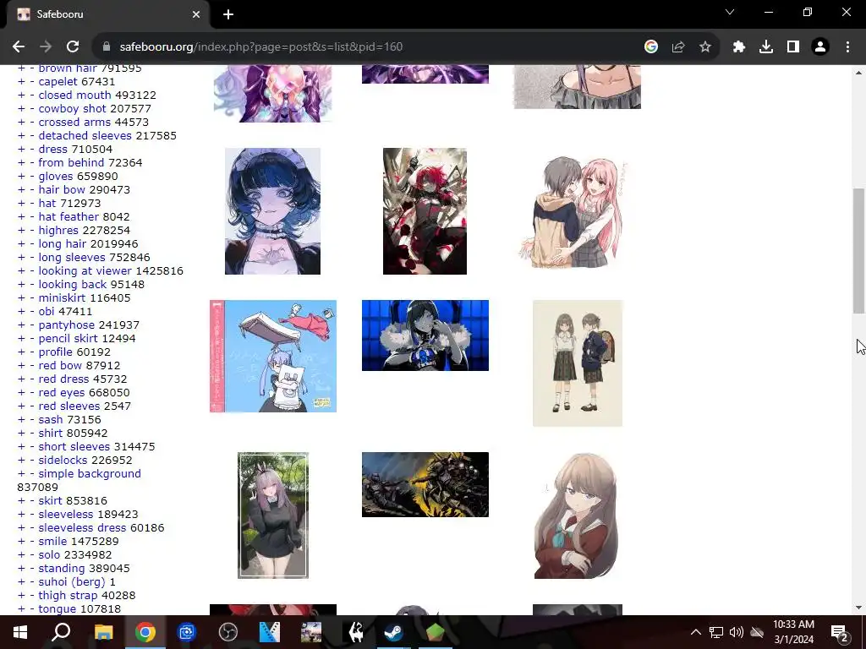Open File Explorer from taskbar
This screenshot has width=866, height=649.
tap(103, 632)
